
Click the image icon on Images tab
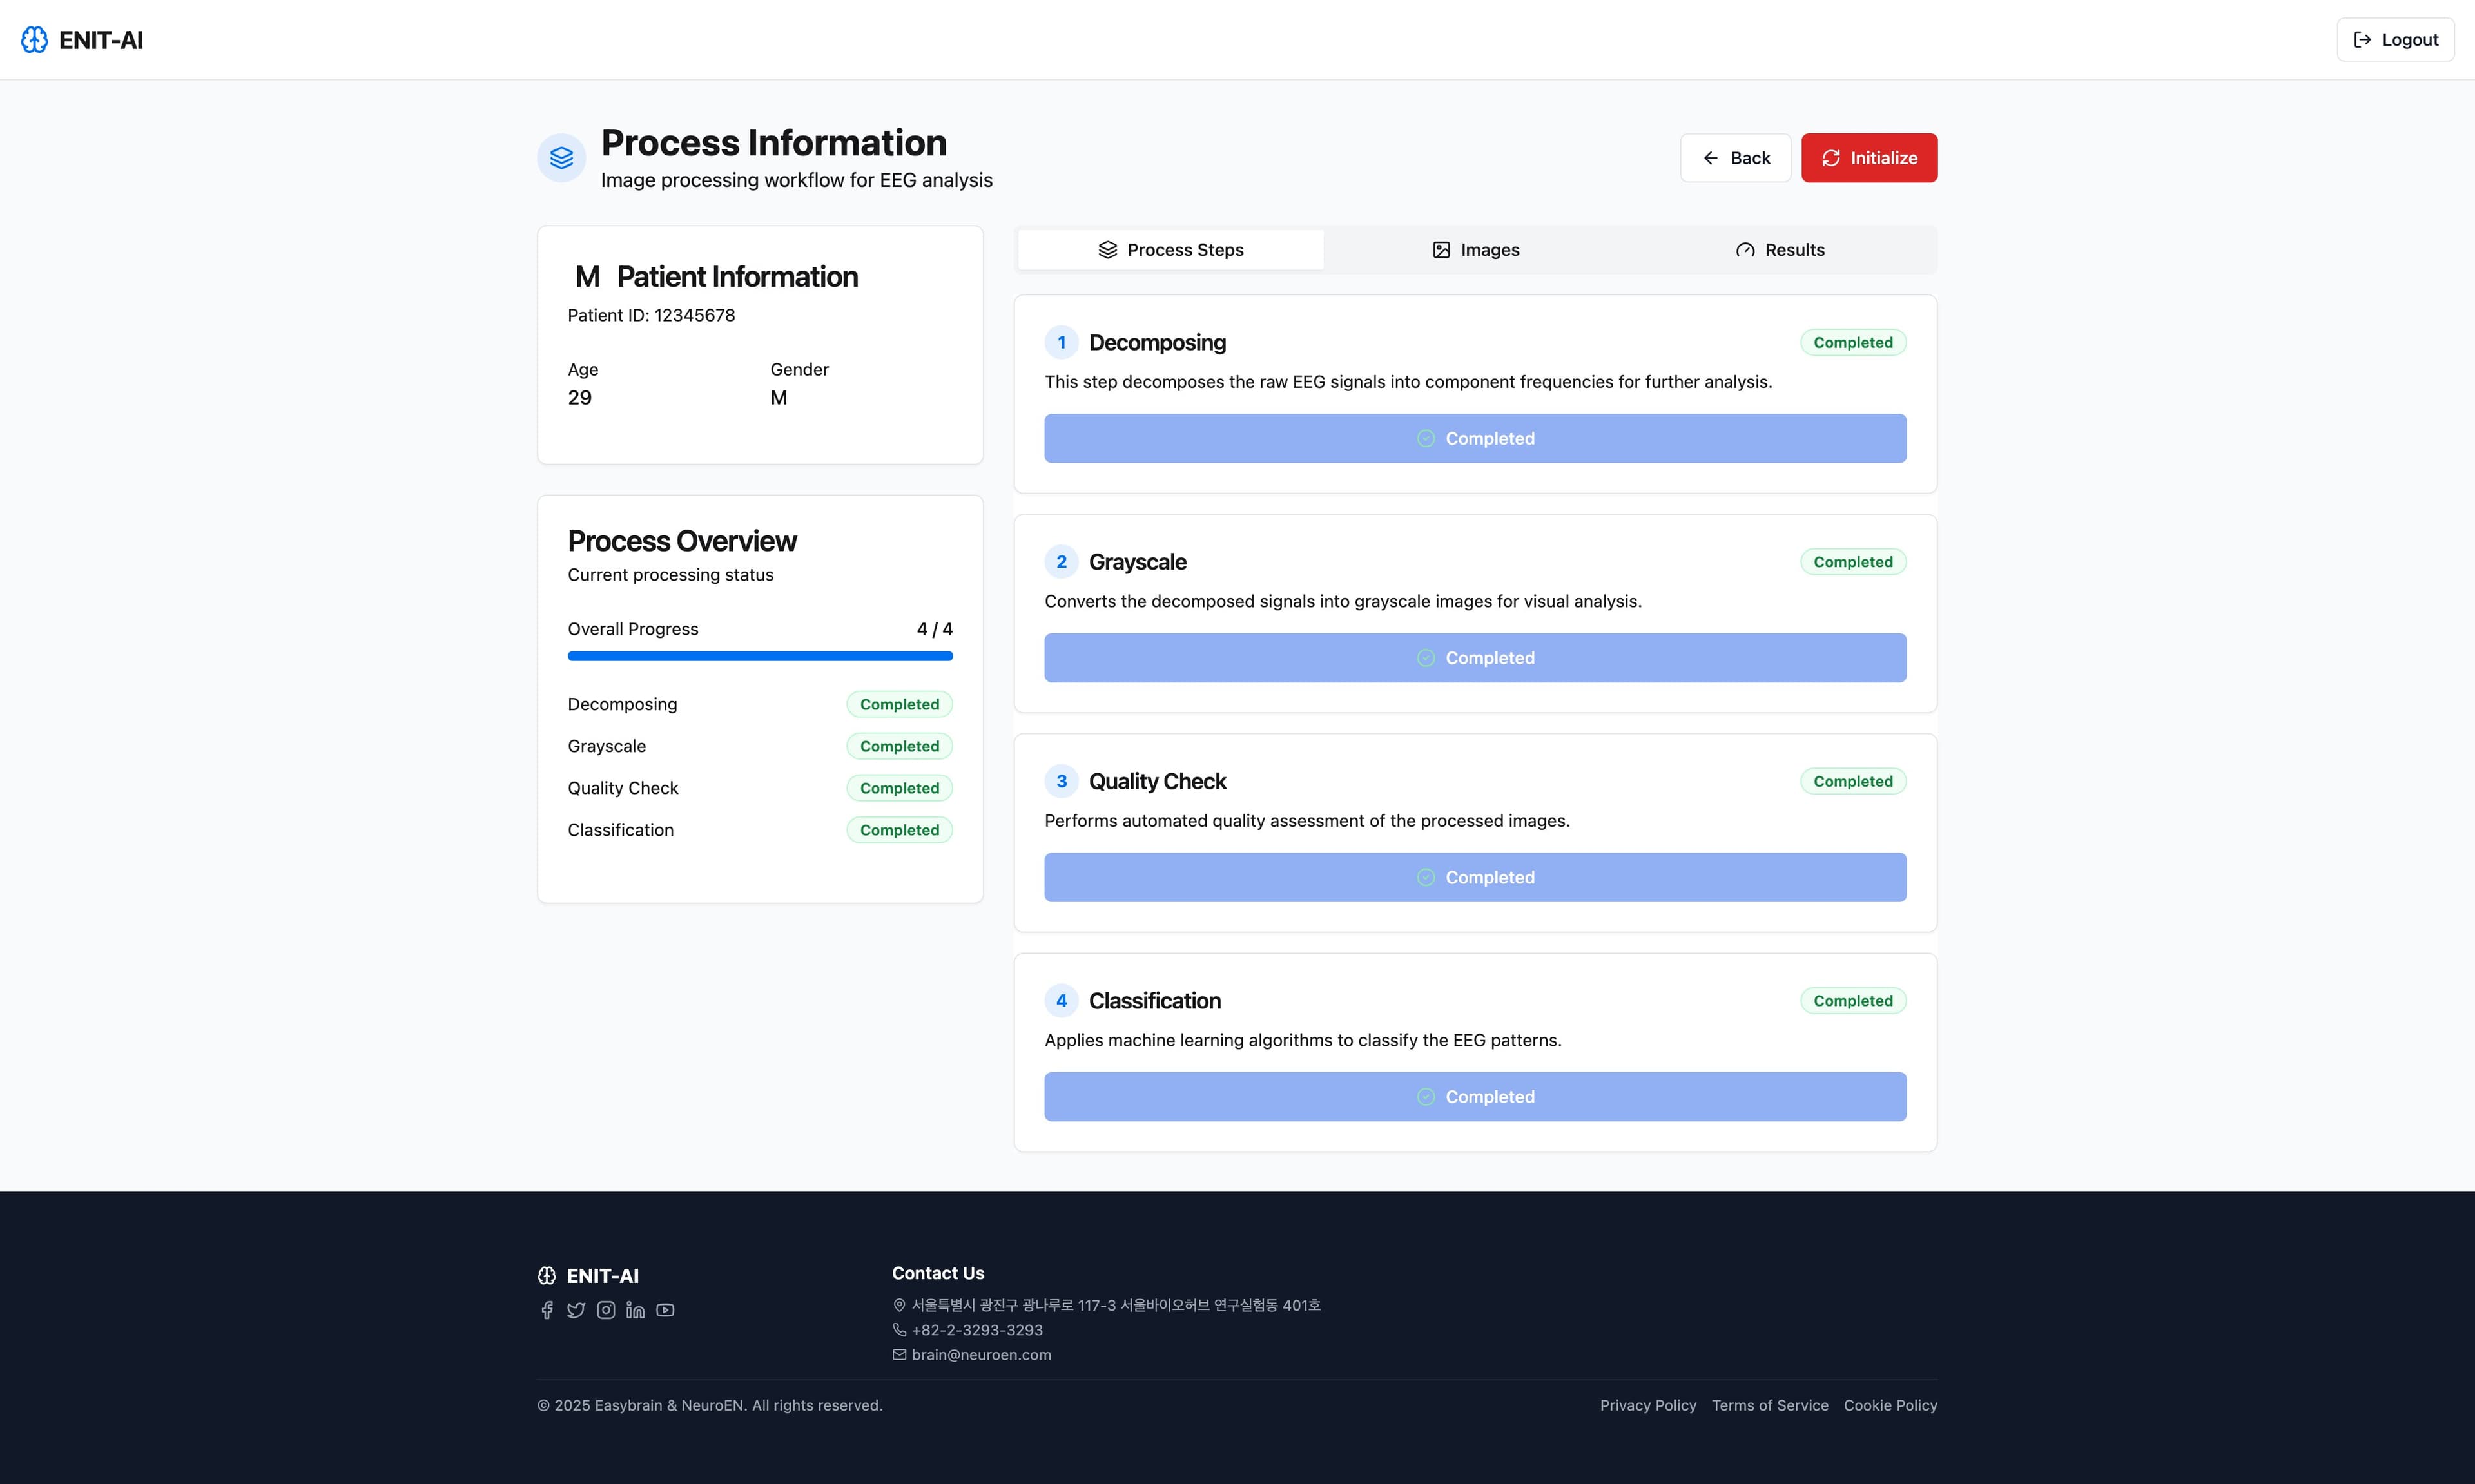(x=1441, y=250)
